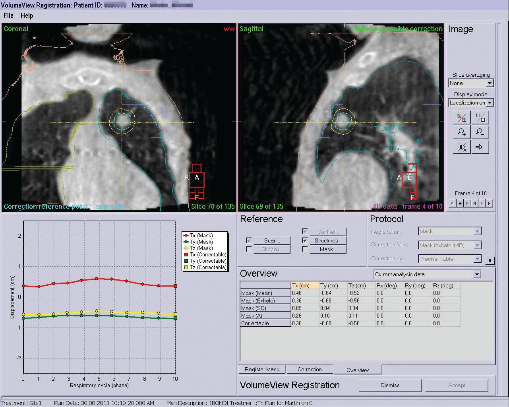Uncheck the Structures checkbox

coord(305,240)
